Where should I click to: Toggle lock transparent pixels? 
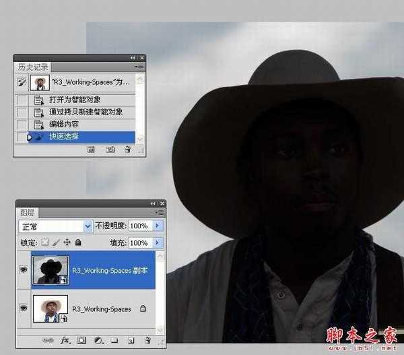[45, 243]
